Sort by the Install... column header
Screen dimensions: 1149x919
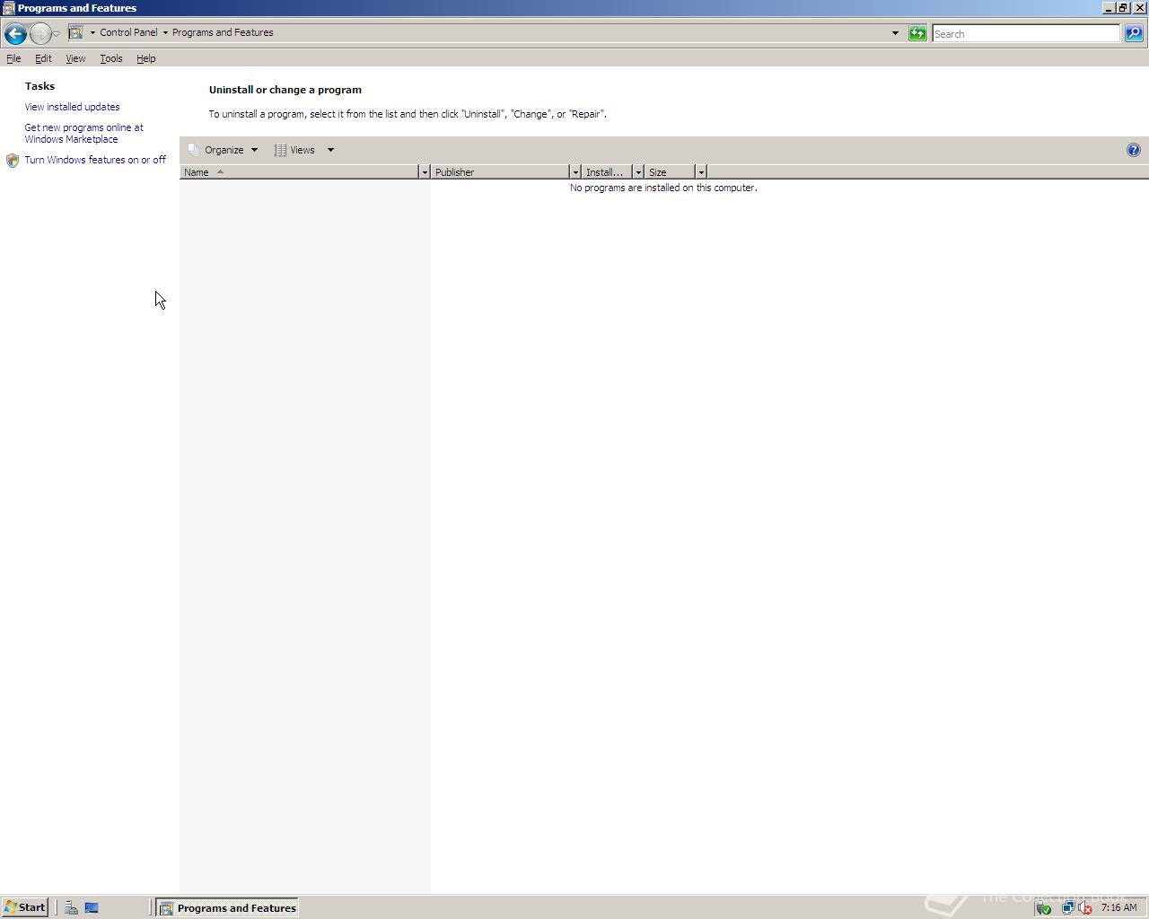(607, 172)
